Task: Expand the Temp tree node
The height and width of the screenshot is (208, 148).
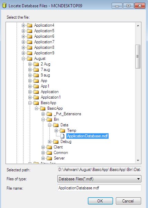Action: (x=56, y=131)
